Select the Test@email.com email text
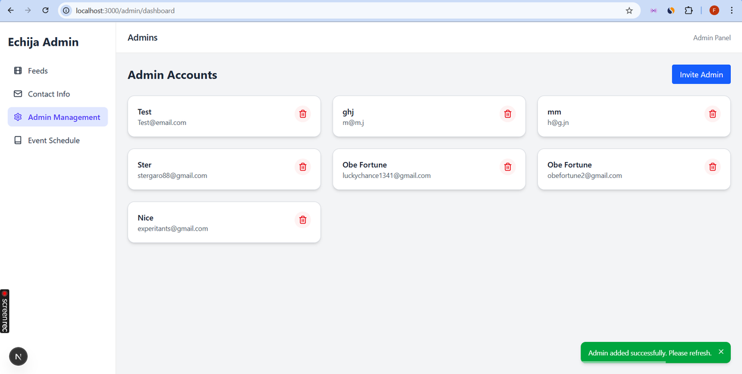This screenshot has width=742, height=374. tap(162, 122)
